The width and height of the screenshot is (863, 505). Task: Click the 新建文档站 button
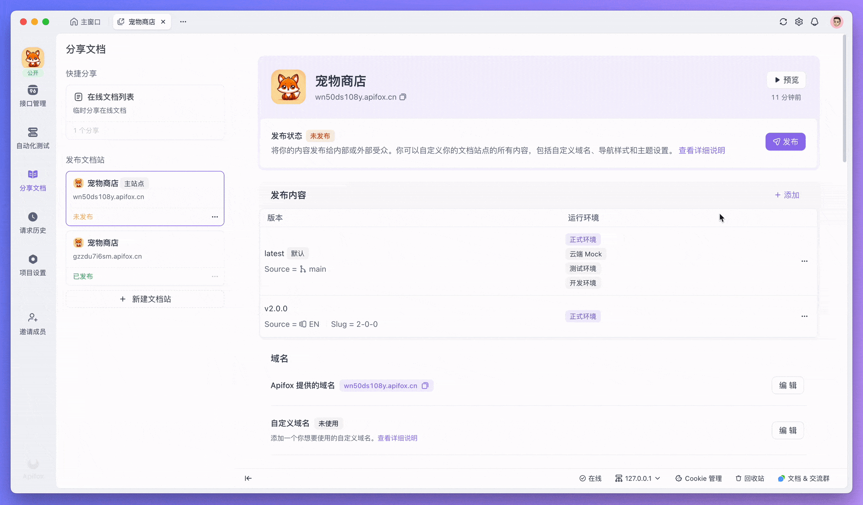click(145, 299)
